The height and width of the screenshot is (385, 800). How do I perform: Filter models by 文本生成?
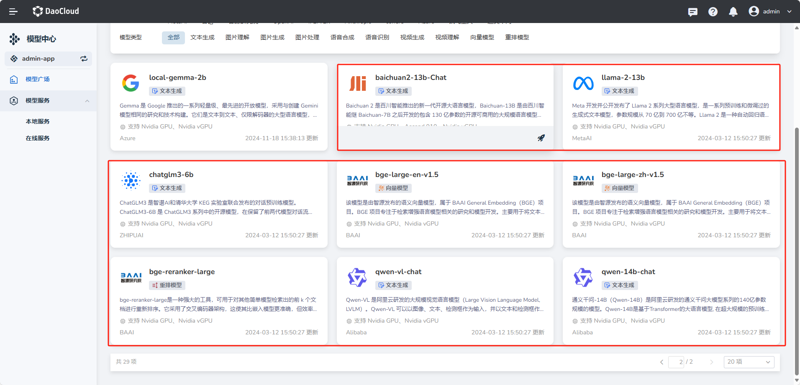point(203,37)
